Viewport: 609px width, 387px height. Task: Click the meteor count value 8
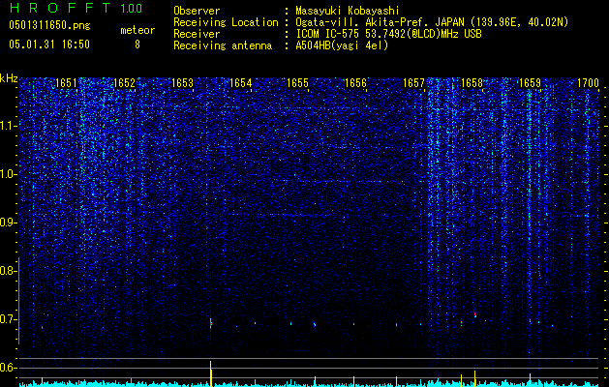coord(137,45)
